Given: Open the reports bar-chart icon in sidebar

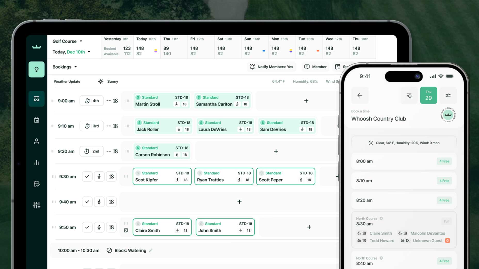Looking at the screenshot, I should pyautogui.click(x=36, y=162).
